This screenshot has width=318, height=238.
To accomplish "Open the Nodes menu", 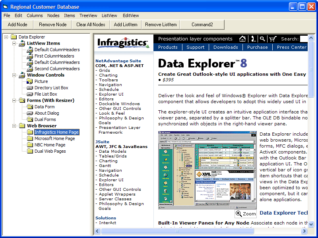I will 53,15.
